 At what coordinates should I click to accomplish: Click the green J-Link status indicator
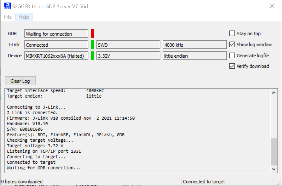(x=92, y=45)
